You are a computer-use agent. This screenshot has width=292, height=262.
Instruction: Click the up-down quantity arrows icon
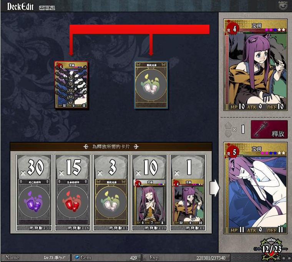[x=227, y=129]
